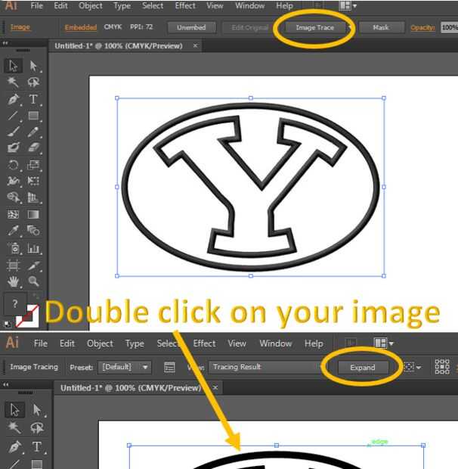This screenshot has width=458, height=469.
Task: Collapse the tools panel in lower window
Action: pos(6,384)
